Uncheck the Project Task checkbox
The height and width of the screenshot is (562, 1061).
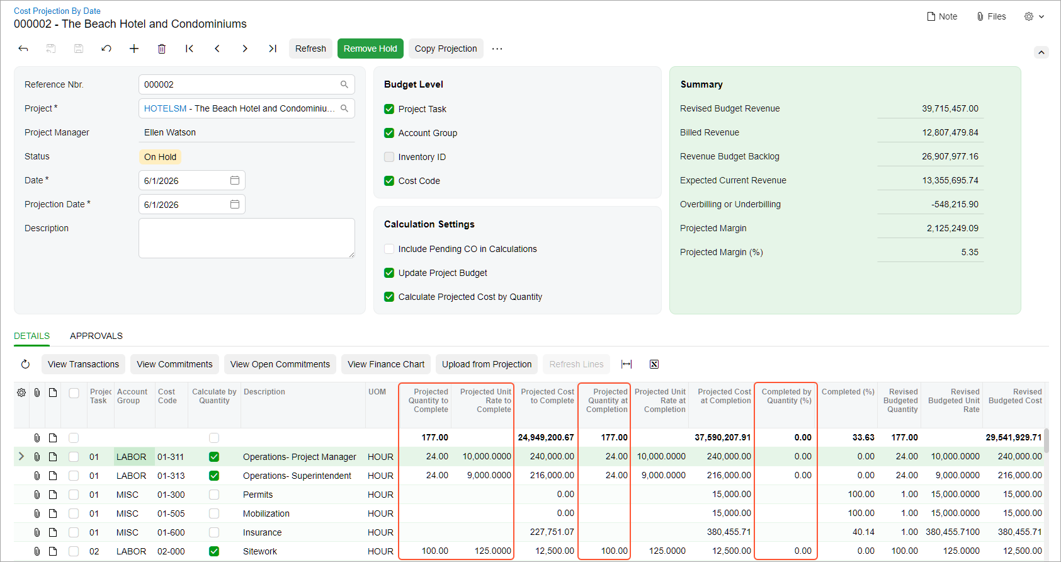point(389,109)
